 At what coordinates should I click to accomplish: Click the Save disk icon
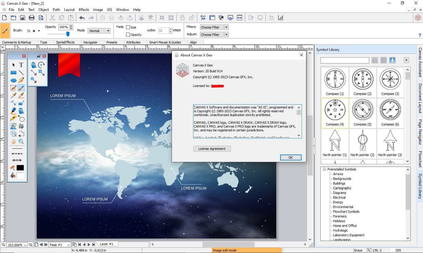click(x=23, y=18)
